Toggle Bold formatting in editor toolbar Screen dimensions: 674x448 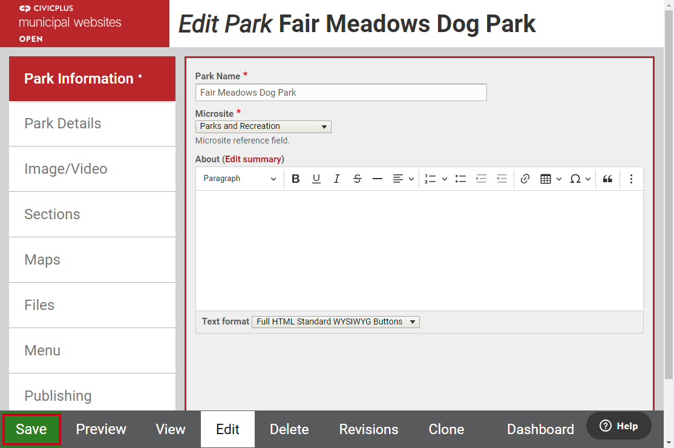pos(296,179)
